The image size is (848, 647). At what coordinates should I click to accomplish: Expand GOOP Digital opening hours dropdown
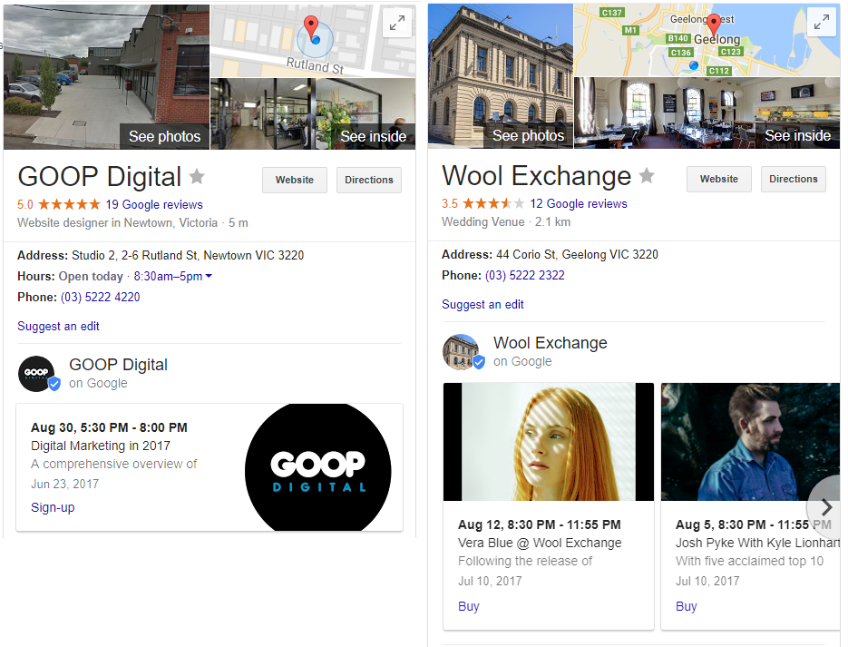[x=209, y=276]
